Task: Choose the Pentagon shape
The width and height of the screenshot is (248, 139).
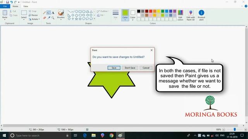Action: (76, 15)
